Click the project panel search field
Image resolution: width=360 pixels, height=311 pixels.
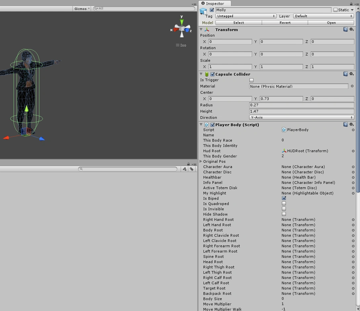point(128,169)
